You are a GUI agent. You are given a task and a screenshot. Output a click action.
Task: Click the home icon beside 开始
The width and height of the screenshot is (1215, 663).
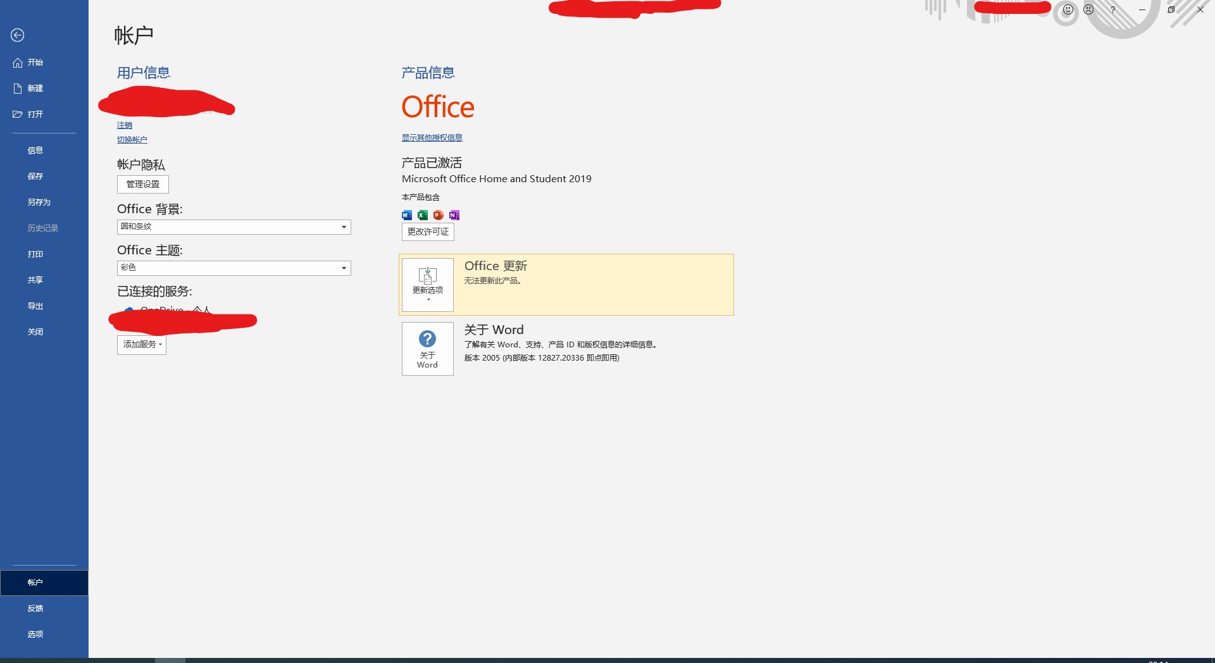pyautogui.click(x=18, y=63)
